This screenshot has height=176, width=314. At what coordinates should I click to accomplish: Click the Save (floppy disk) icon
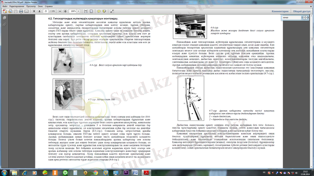16,11
